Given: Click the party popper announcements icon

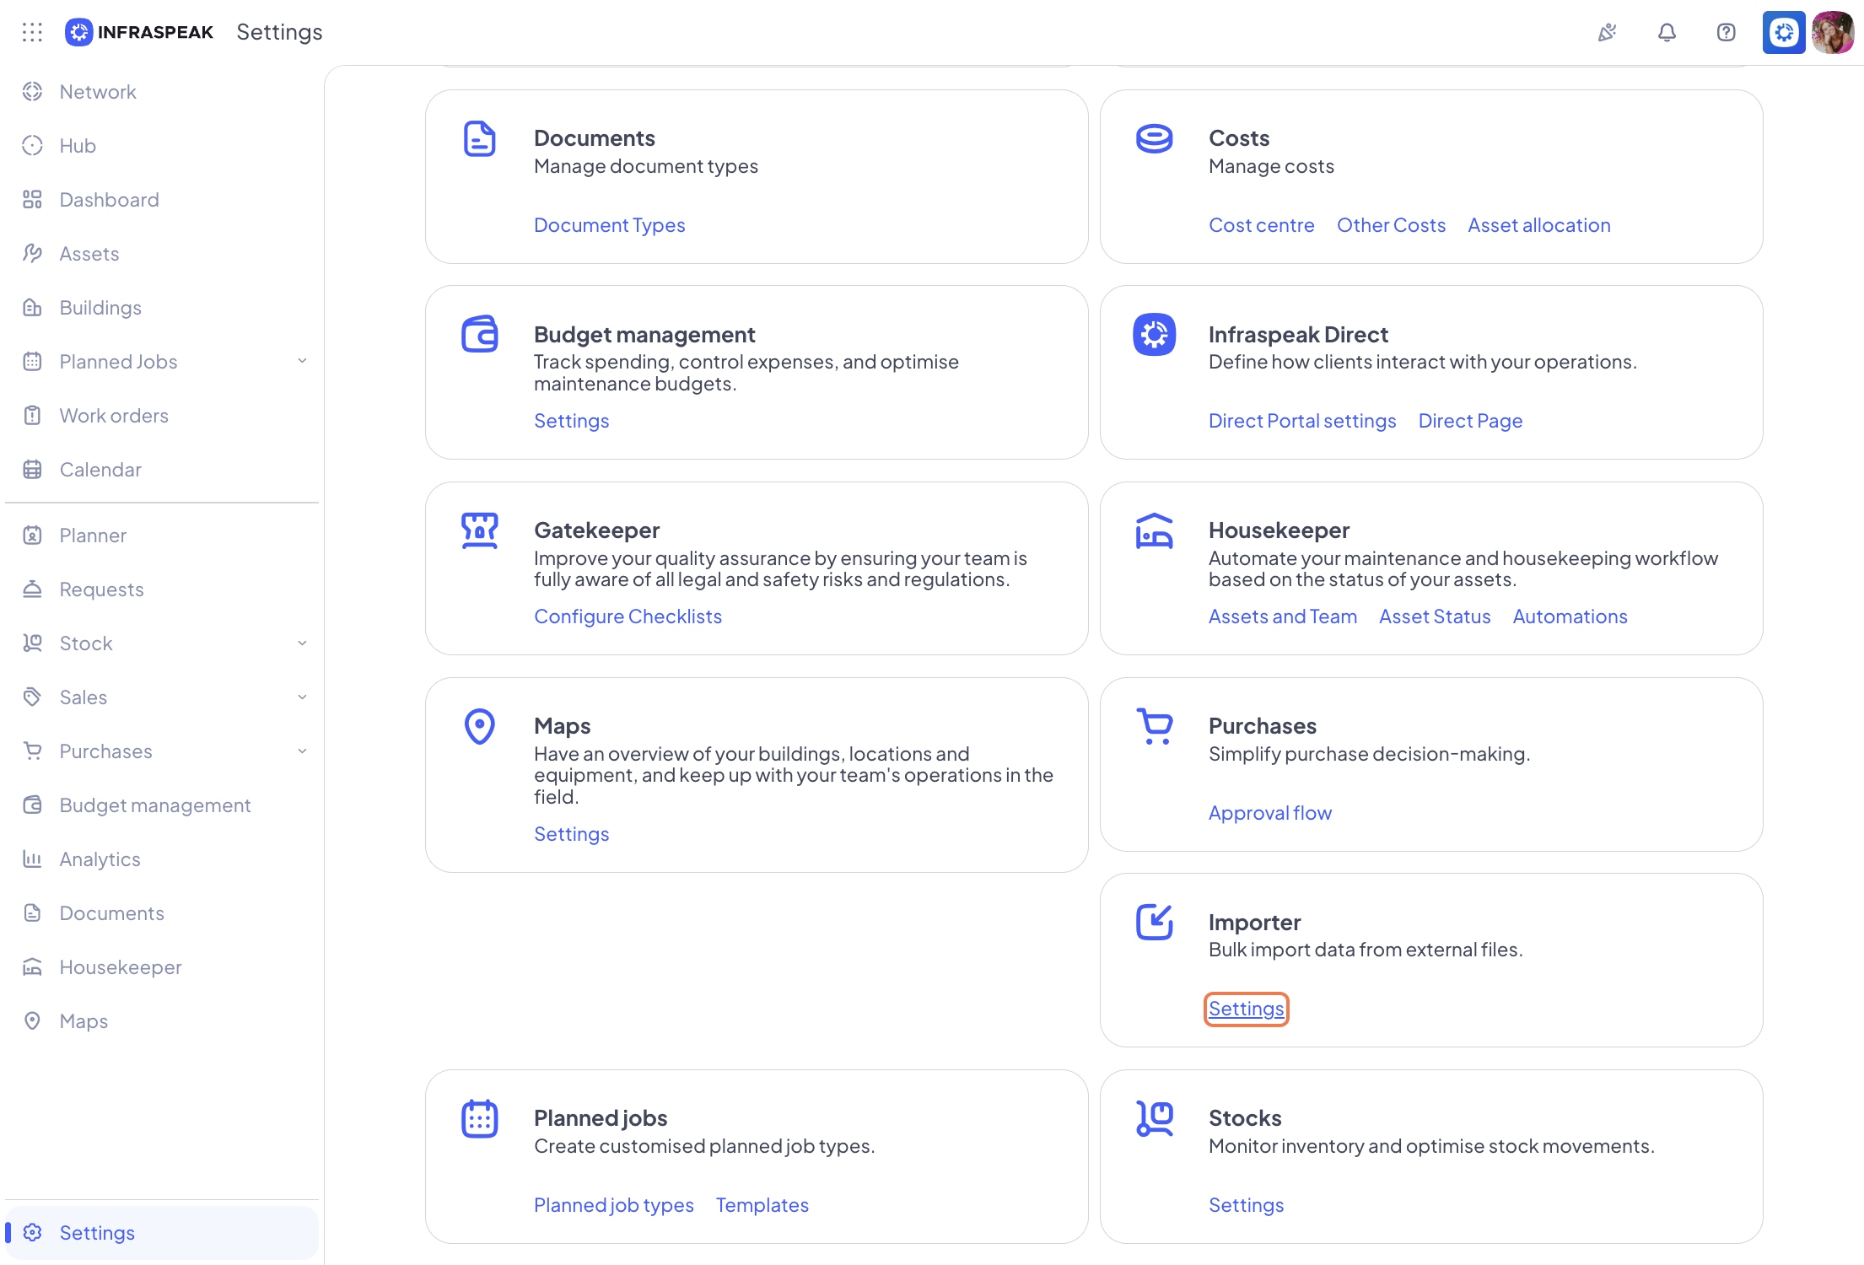Looking at the screenshot, I should coord(1608,32).
